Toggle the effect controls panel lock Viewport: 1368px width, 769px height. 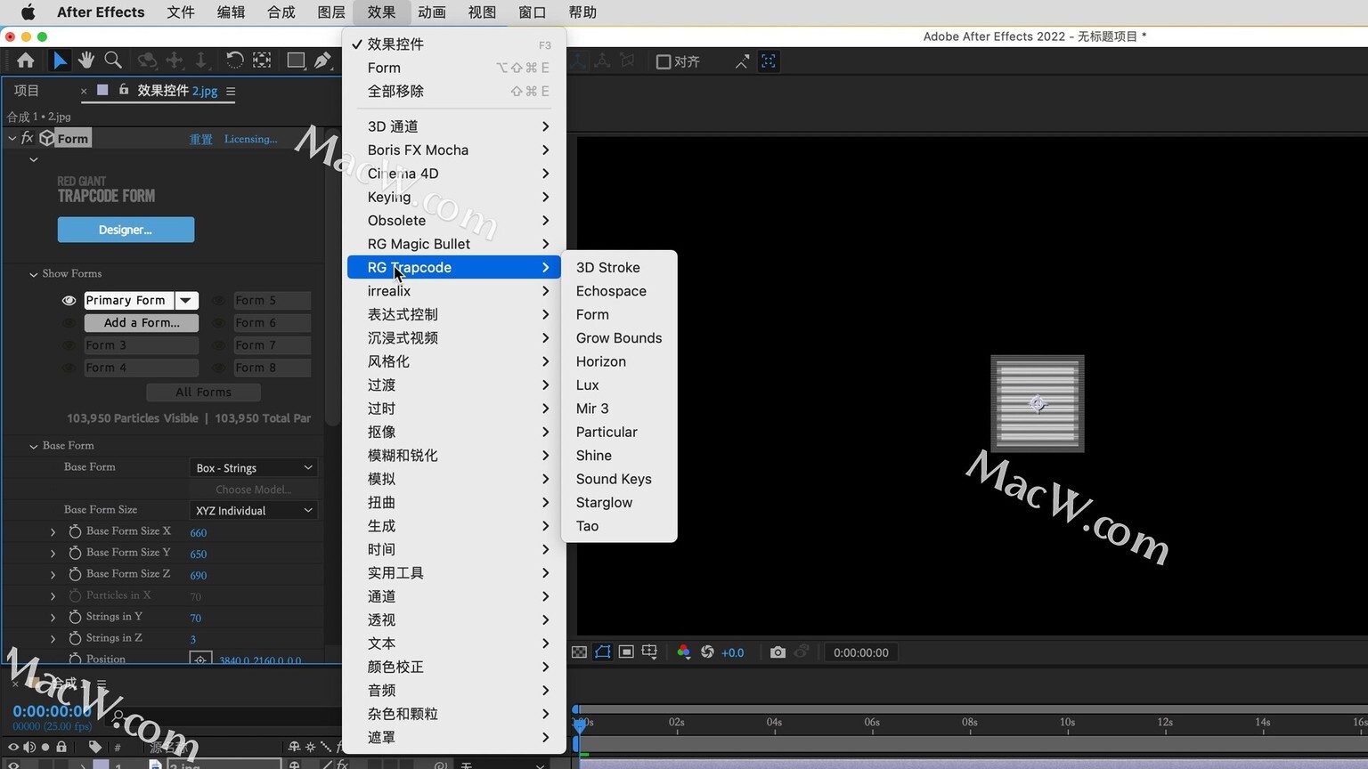click(124, 90)
